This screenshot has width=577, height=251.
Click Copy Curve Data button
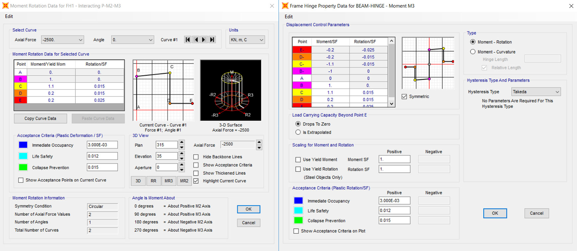(x=41, y=119)
